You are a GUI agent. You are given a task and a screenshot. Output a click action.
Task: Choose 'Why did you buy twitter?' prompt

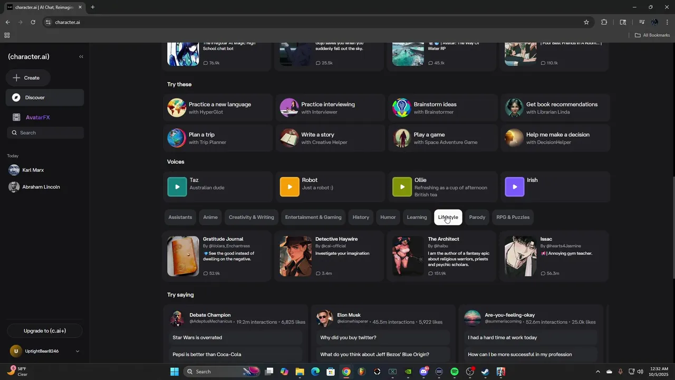coord(383,338)
